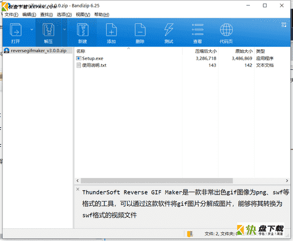
Task: Click the Code page (代码页) globe icon
Action: 226,30
